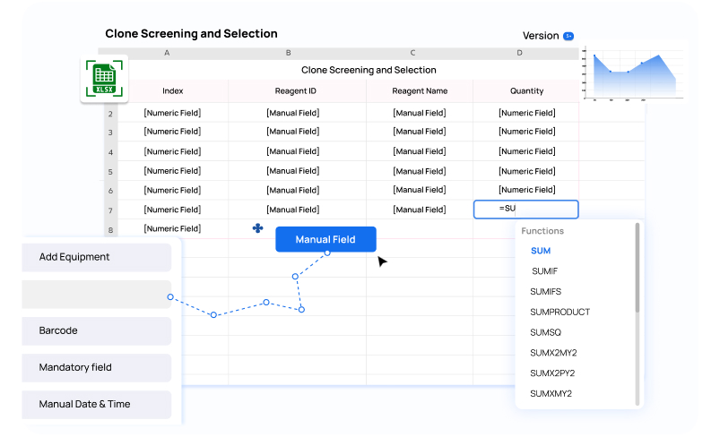Pick the Manual Date & Time option
The height and width of the screenshot is (437, 720).
click(x=97, y=404)
